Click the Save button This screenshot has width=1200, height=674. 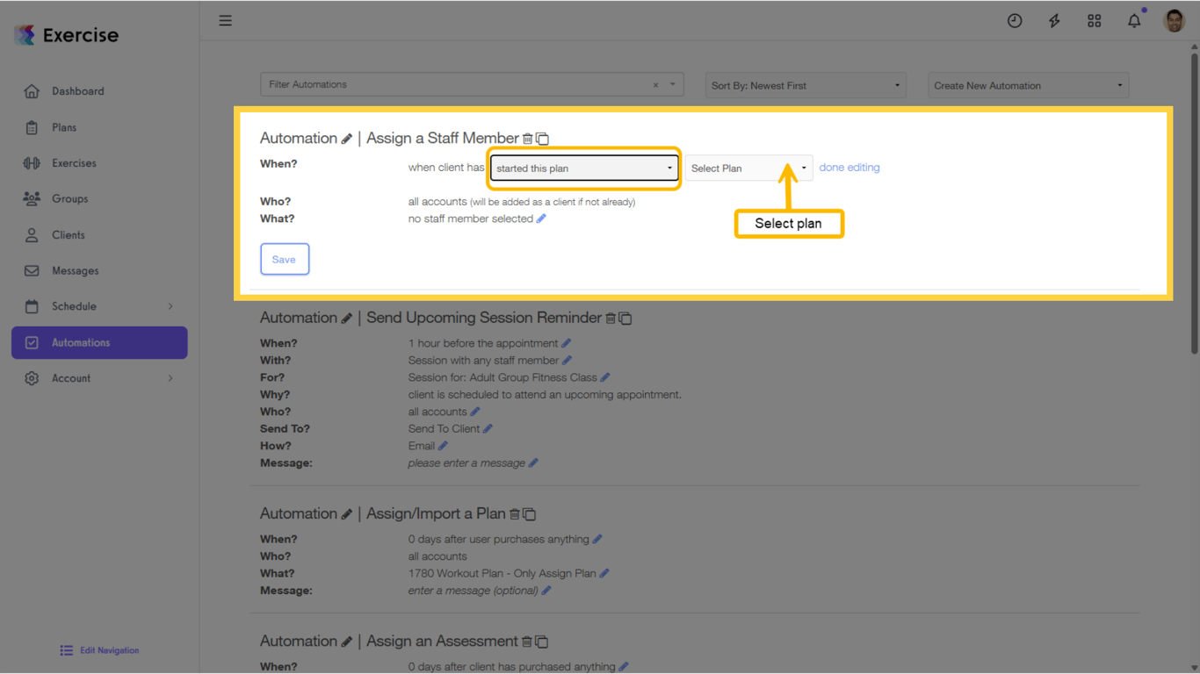coord(285,259)
